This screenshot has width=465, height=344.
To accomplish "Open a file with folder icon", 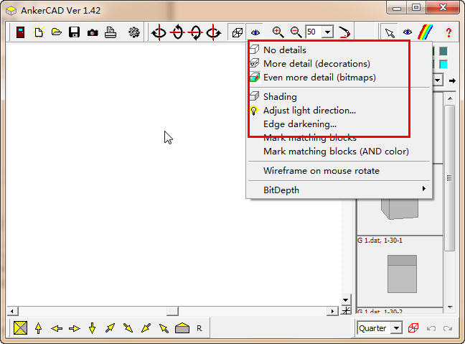I will coord(57,32).
